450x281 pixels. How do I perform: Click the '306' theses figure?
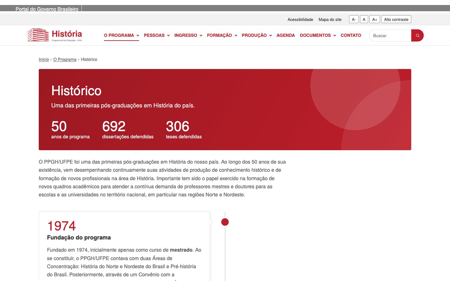pyautogui.click(x=177, y=126)
